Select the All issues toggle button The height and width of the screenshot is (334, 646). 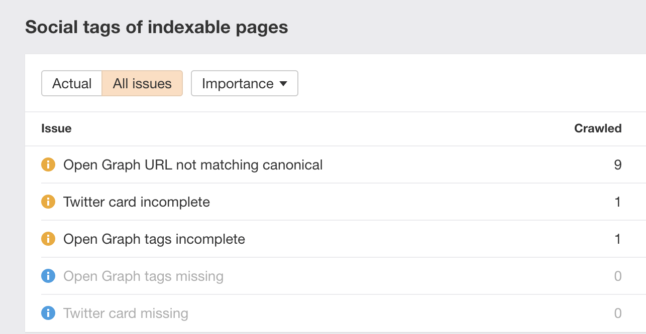(x=142, y=83)
